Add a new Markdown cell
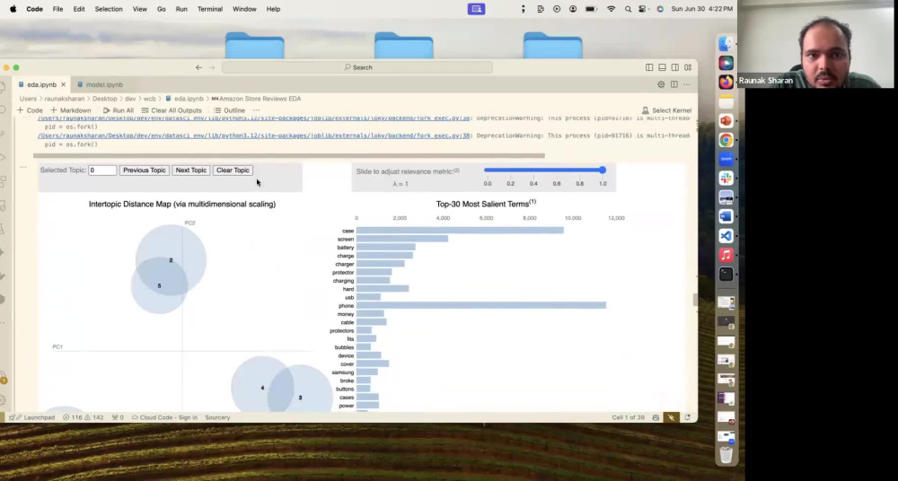 click(x=70, y=110)
